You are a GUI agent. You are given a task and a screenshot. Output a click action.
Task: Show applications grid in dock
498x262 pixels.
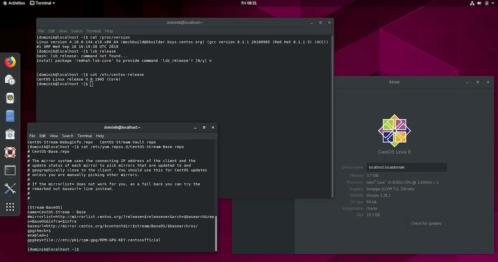[10, 207]
